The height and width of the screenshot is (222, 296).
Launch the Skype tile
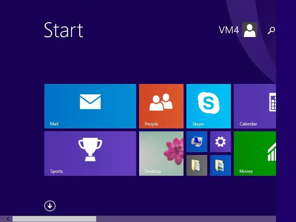209,106
